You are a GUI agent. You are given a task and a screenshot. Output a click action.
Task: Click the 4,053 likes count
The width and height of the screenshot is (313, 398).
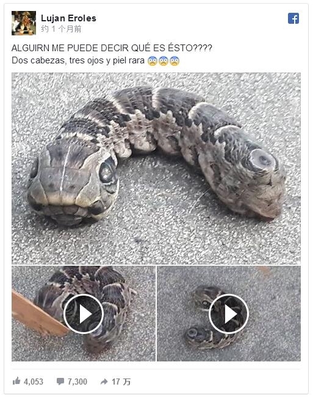click(34, 382)
